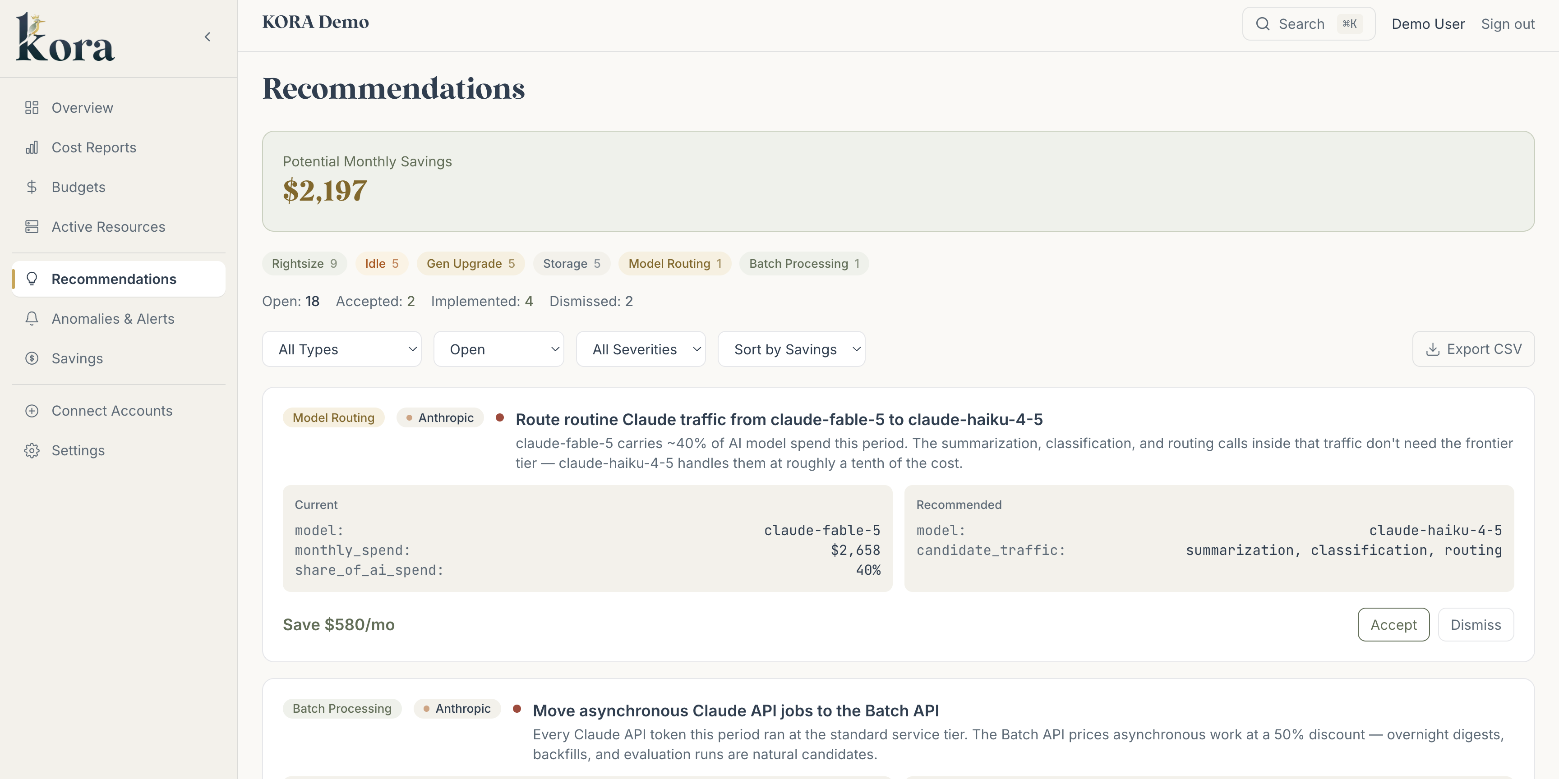Collapse the sidebar with the chevron arrow
This screenshot has height=779, width=1559.
pos(208,37)
